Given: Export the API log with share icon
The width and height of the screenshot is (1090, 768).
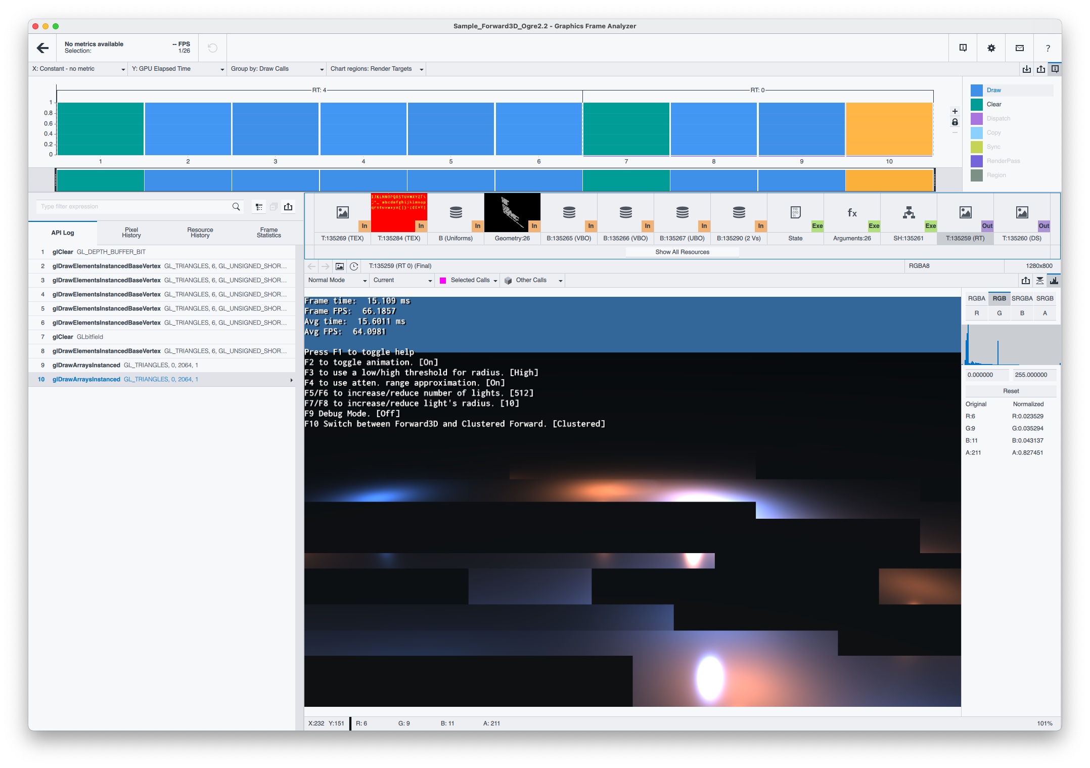Looking at the screenshot, I should pos(288,207).
